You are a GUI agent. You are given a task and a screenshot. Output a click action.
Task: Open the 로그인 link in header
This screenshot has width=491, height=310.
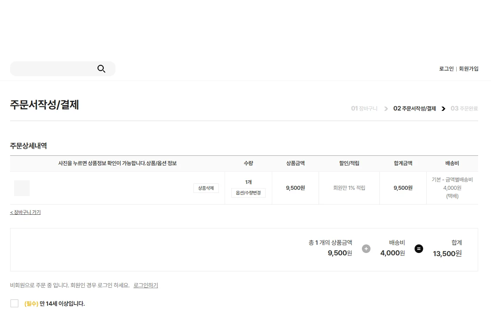point(446,69)
